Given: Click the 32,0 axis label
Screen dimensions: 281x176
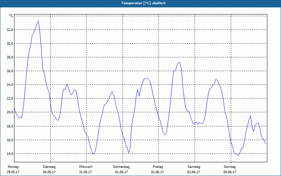Looking at the screenshot, I should pyautogui.click(x=10, y=30).
